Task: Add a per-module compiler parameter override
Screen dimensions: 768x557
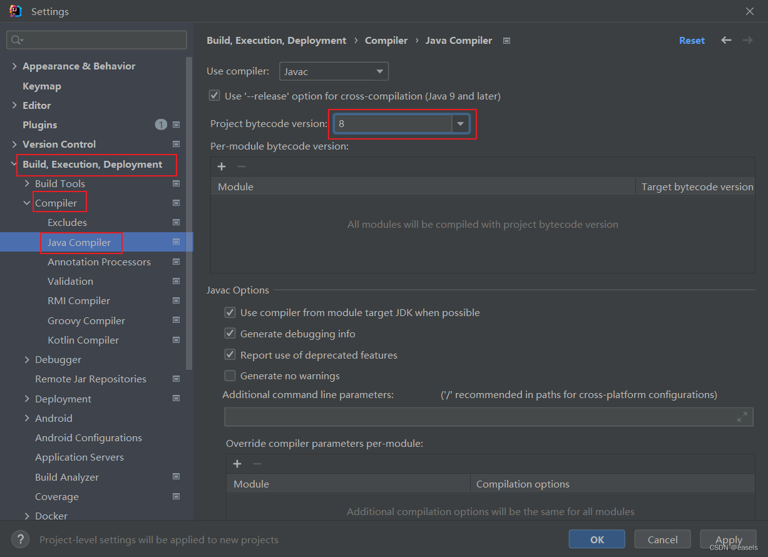Action: coord(237,464)
